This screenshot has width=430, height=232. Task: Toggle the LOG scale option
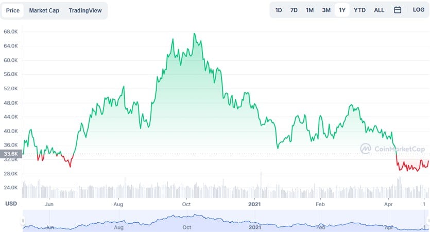418,10
